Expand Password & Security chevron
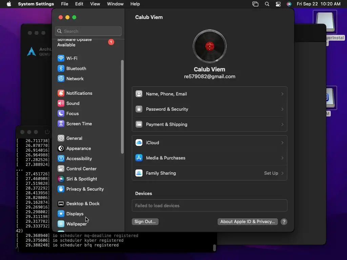 click(x=282, y=109)
